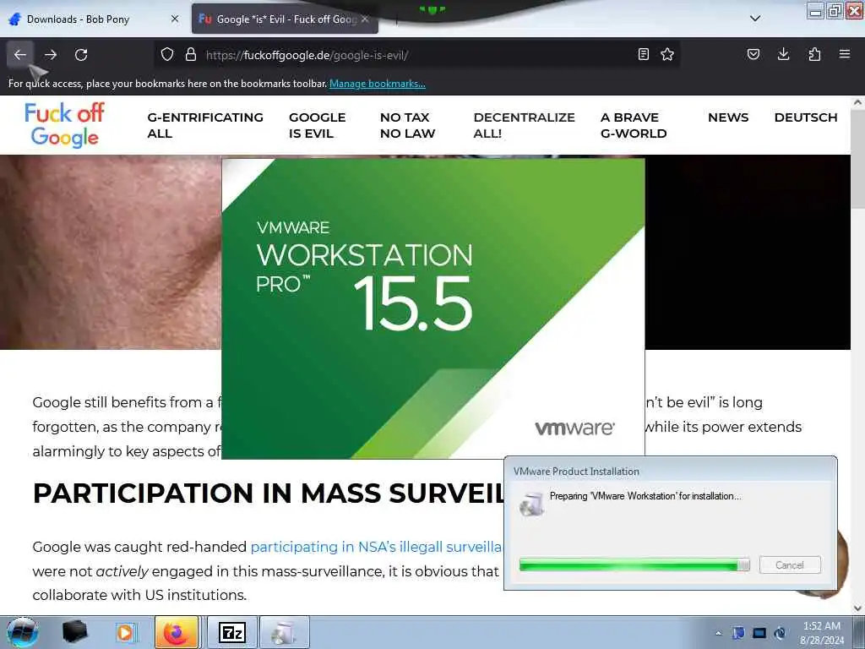View site security padlock info
Screen dimensions: 865x649
point(191,55)
